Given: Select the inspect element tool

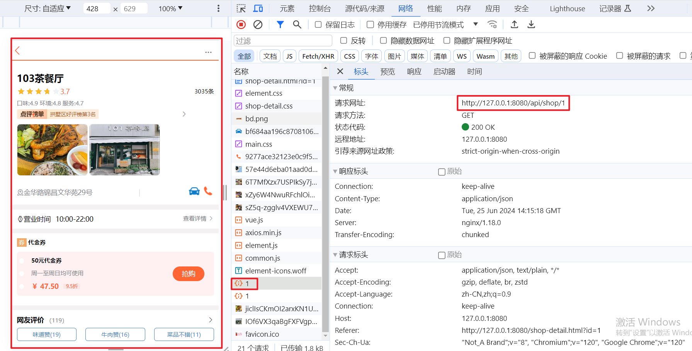Looking at the screenshot, I should coord(240,8).
